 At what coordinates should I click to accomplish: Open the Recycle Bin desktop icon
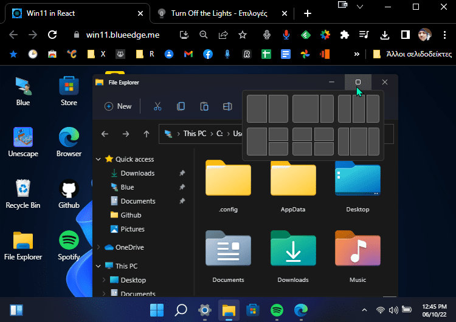pyautogui.click(x=23, y=194)
